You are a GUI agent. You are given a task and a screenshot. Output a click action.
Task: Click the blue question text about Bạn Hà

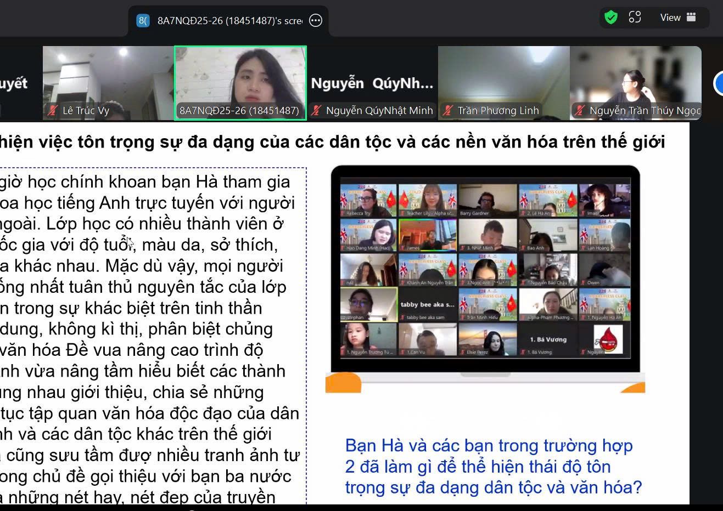(x=493, y=466)
